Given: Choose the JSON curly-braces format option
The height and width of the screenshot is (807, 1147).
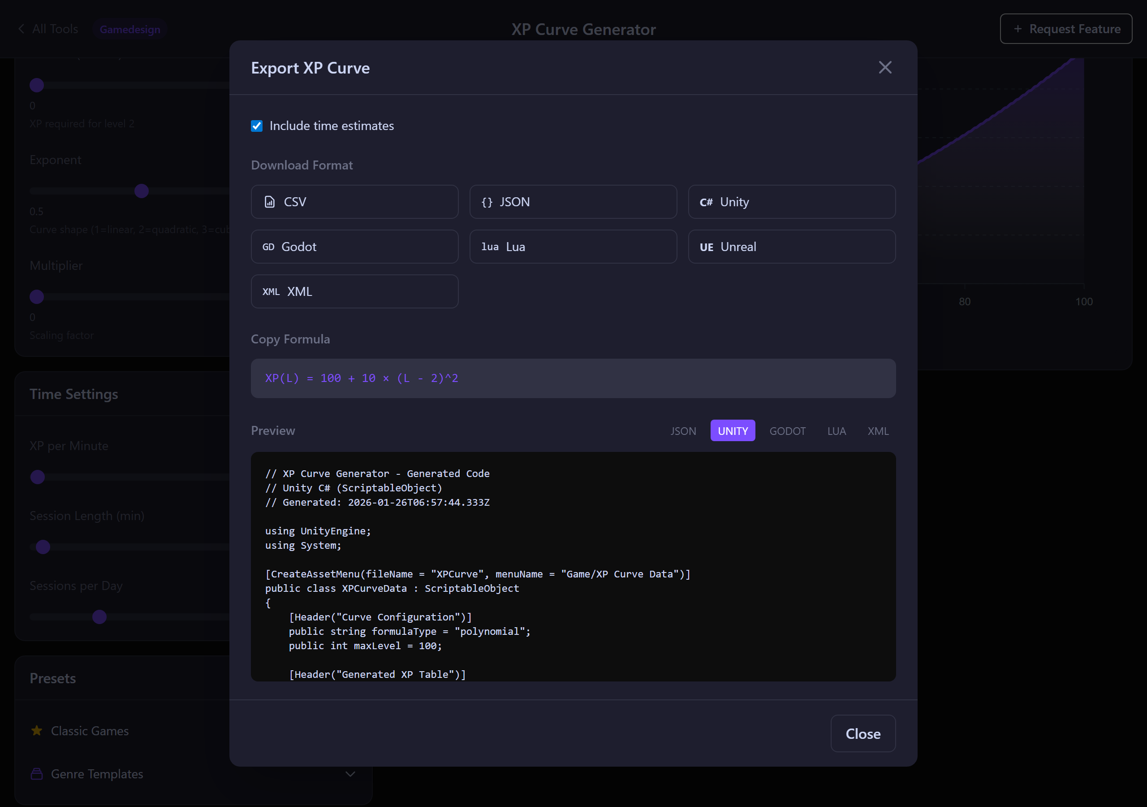Looking at the screenshot, I should tap(487, 202).
